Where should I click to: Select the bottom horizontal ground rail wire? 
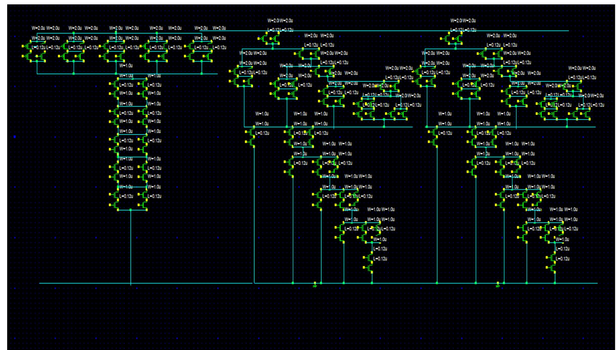[x=319, y=283]
